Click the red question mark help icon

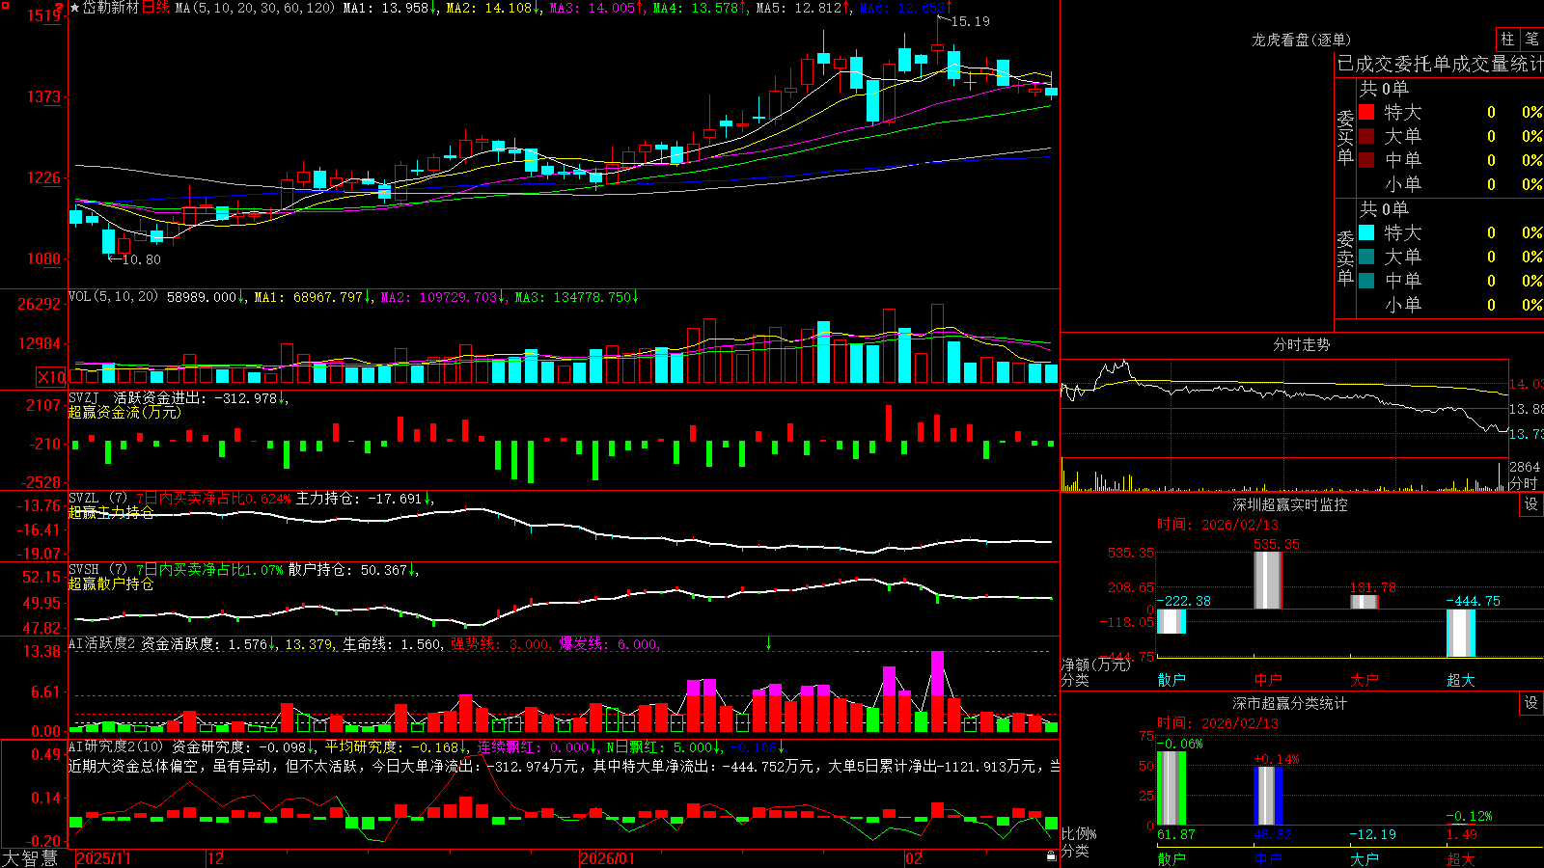pyautogui.click(x=61, y=9)
